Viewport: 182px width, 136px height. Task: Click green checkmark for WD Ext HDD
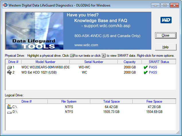point(146,72)
